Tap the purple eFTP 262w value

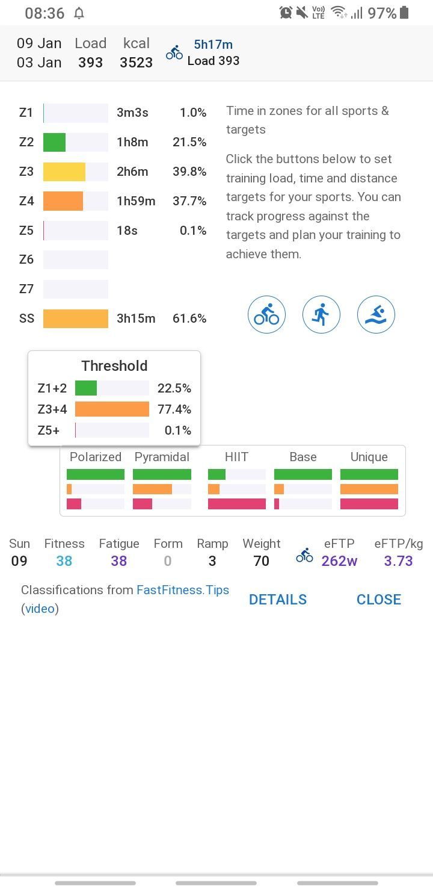click(x=339, y=561)
